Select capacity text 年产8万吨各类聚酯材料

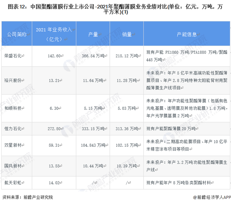coord(187,183)
